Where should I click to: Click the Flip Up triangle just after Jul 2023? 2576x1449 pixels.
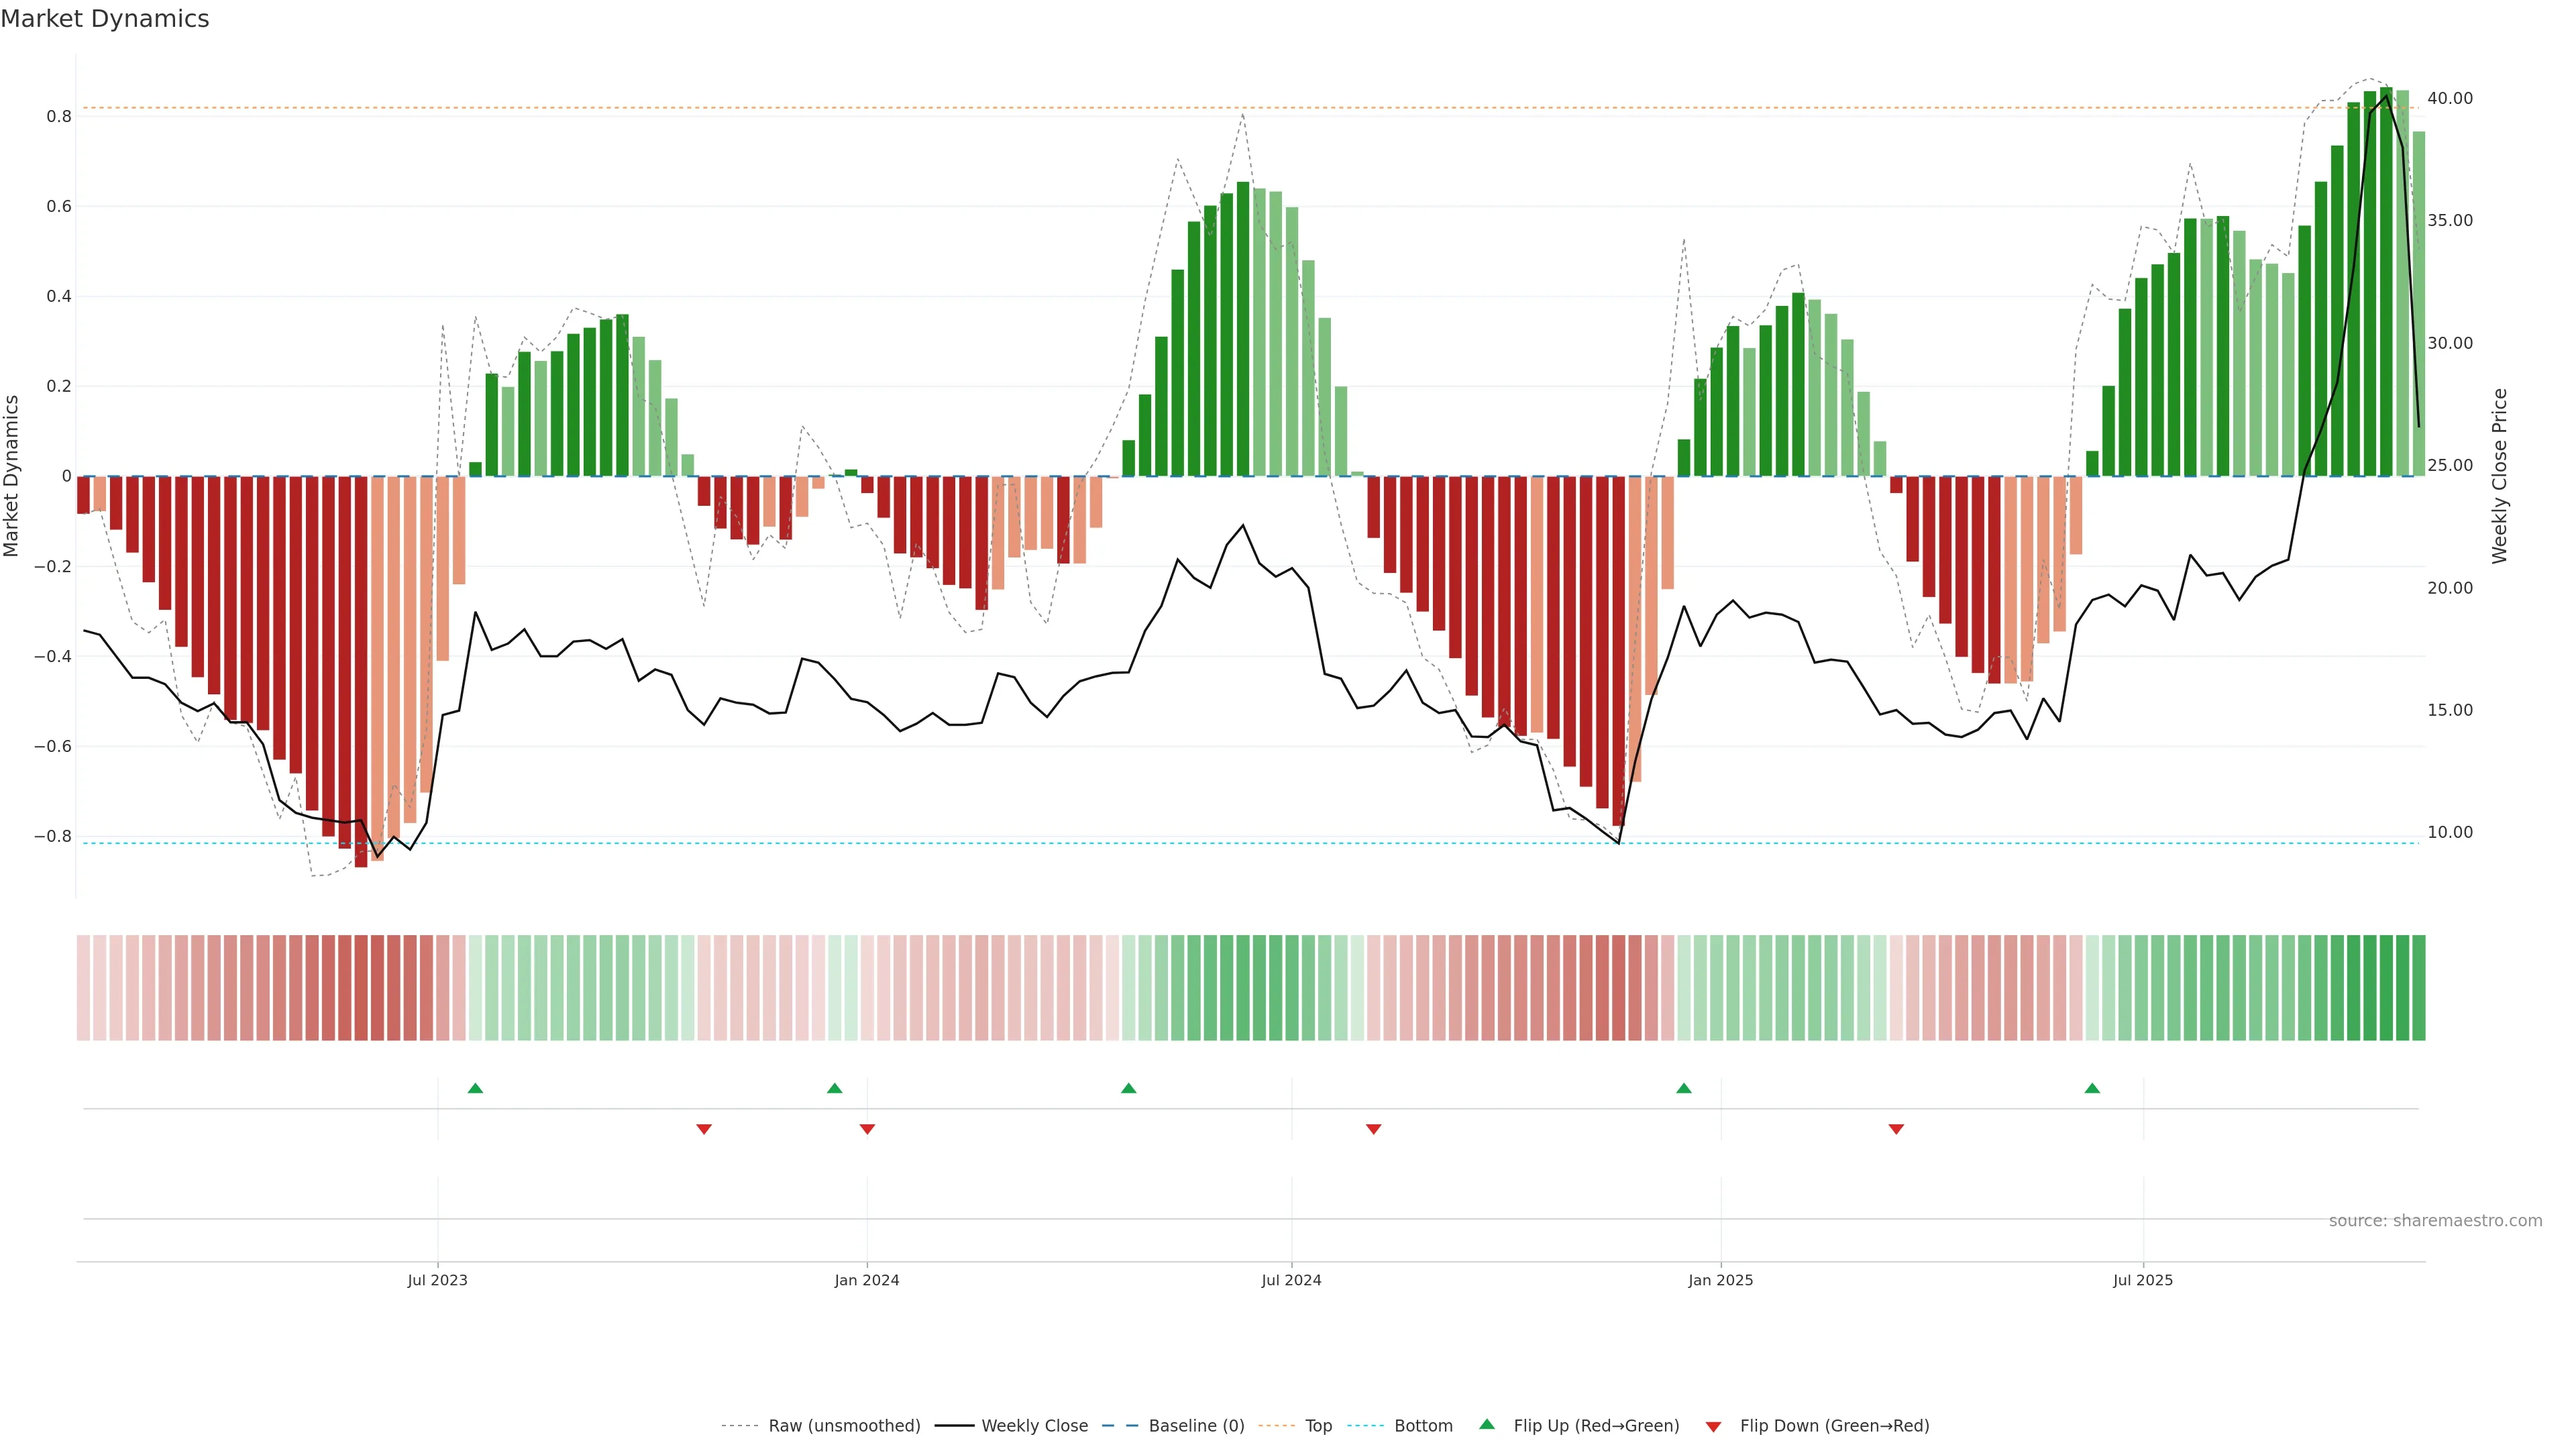475,1088
